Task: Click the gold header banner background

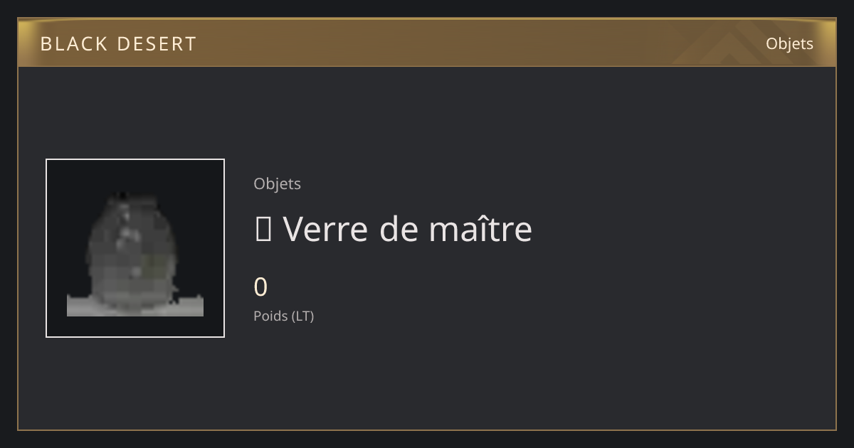Action: (427, 43)
